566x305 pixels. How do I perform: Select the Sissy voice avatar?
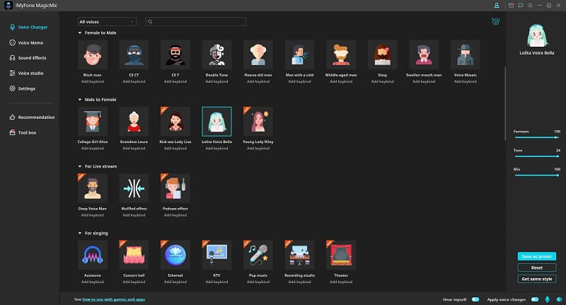point(382,54)
